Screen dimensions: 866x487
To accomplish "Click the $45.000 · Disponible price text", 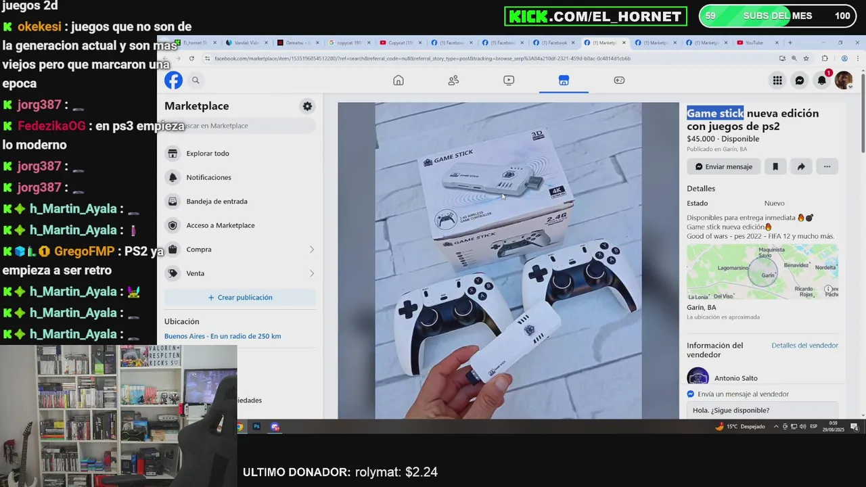I will click(723, 139).
